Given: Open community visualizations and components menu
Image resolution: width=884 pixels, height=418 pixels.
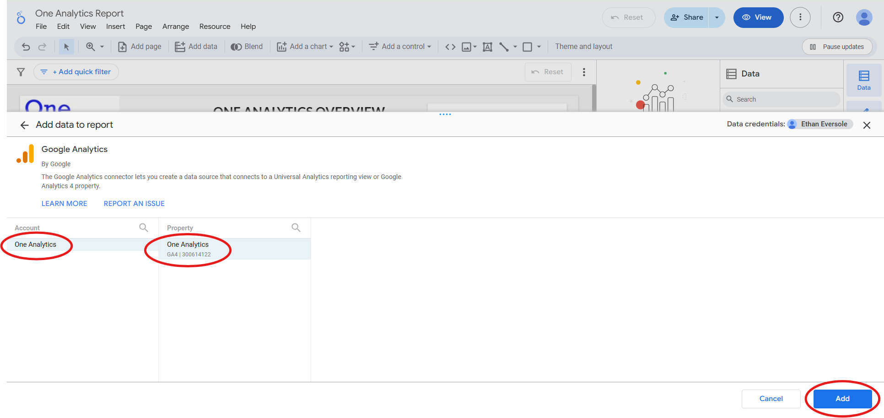Looking at the screenshot, I should [347, 47].
